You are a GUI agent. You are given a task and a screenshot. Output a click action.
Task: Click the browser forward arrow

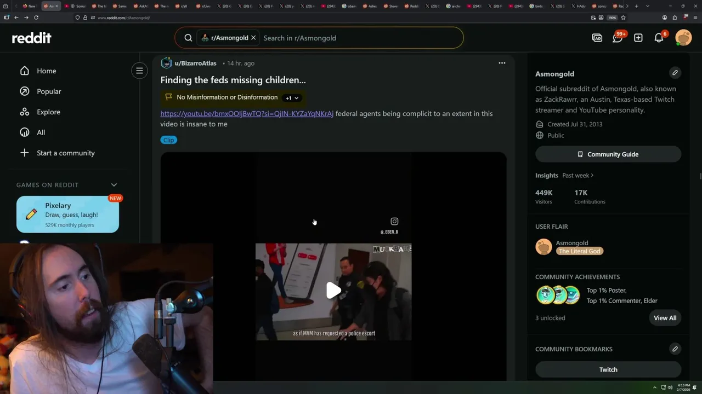pyautogui.click(x=26, y=18)
